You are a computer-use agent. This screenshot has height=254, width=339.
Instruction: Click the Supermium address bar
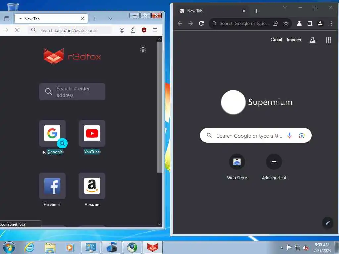(244, 23)
